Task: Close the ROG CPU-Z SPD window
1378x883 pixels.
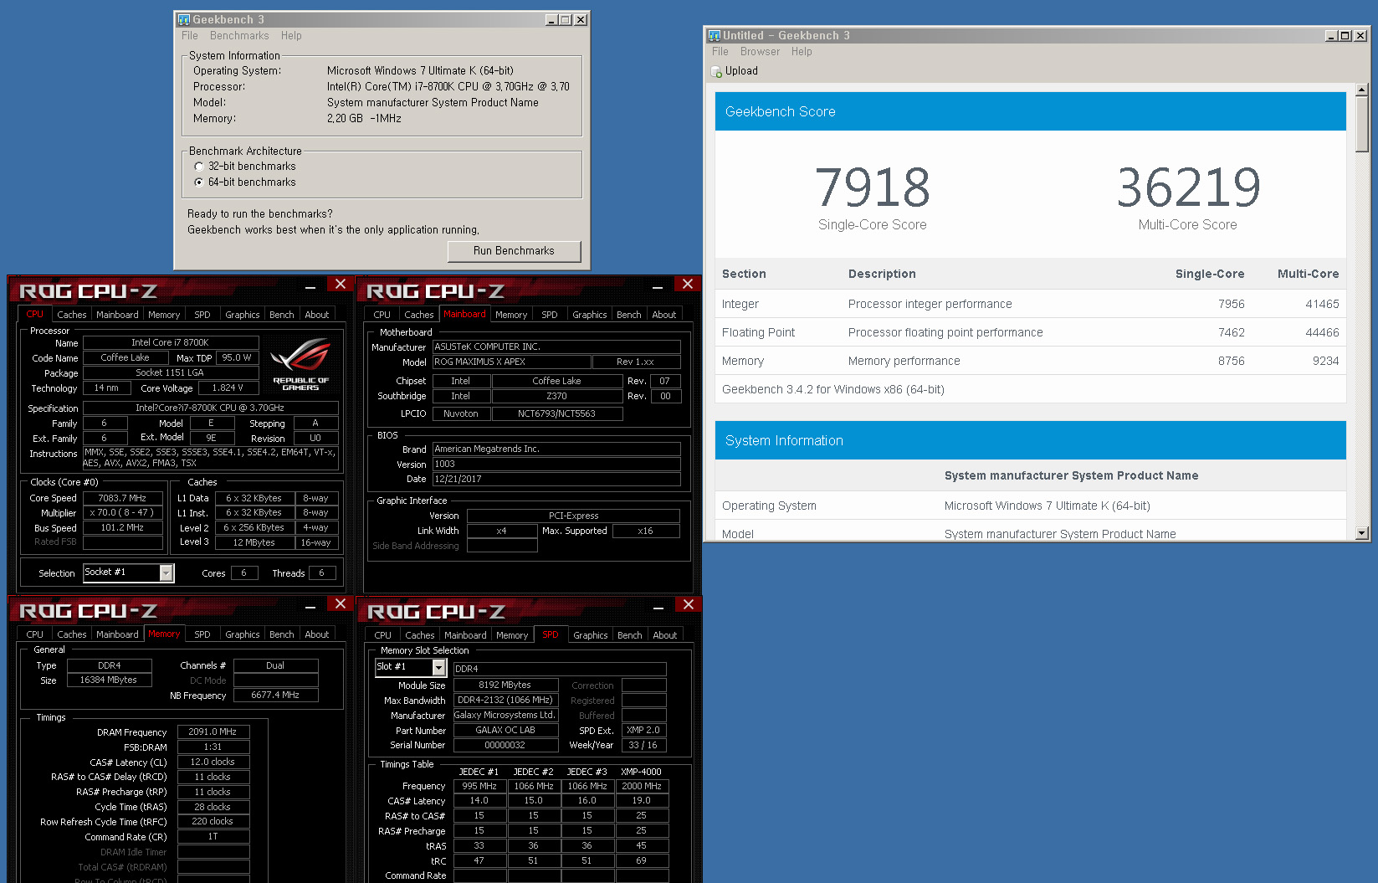Action: coord(689,604)
